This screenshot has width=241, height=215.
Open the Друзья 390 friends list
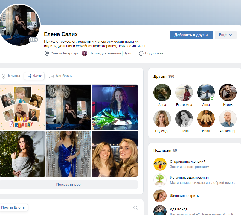coord(164,77)
